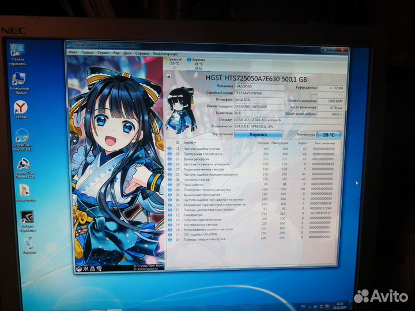Select the CrystalDiskInfo Shizuku Edition desktop icon
Viewport: 415px width, 311px height.
click(22, 139)
